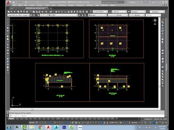Screen dimensions: 174x130
Task: Click the Plot (print) icon
Action: [18, 12]
